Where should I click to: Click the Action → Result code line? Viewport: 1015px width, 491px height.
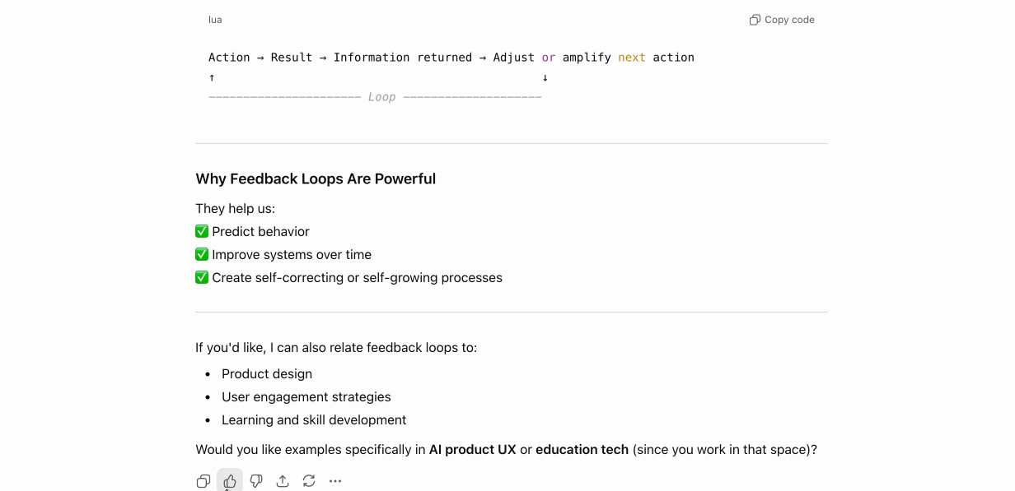point(451,58)
